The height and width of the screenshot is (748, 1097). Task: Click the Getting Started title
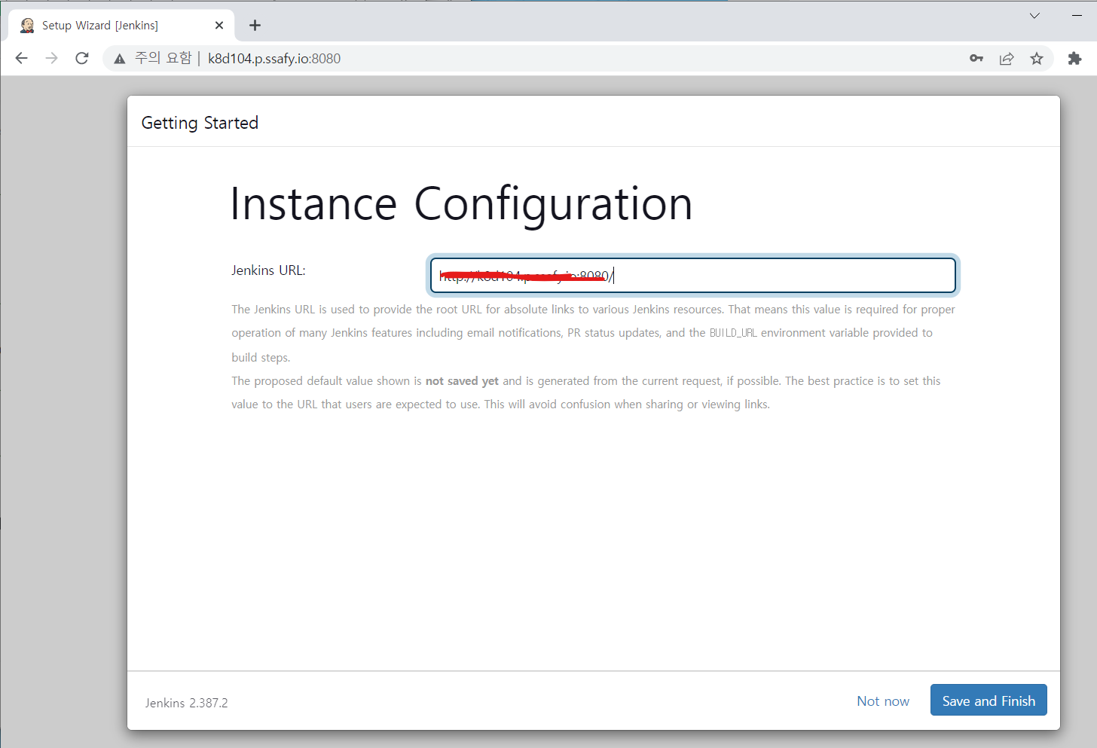(200, 123)
